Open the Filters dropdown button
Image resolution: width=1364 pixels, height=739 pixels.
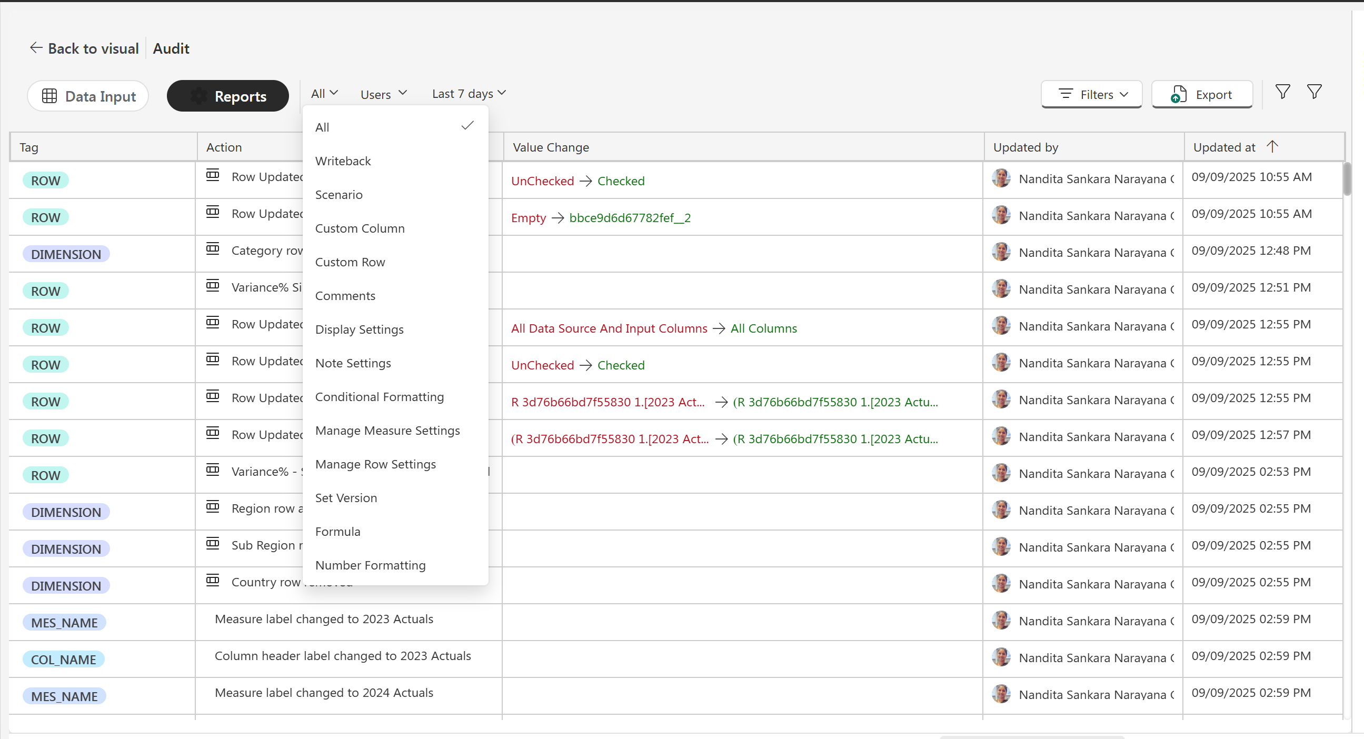(1091, 95)
